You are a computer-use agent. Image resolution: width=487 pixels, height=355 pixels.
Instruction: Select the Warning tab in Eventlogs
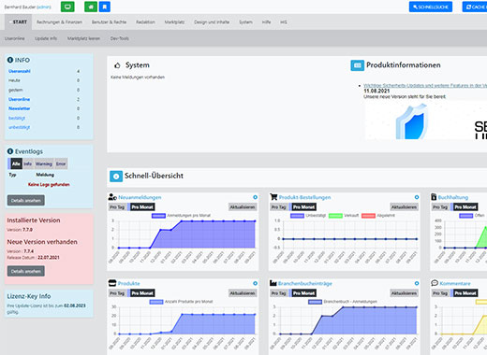pos(44,163)
